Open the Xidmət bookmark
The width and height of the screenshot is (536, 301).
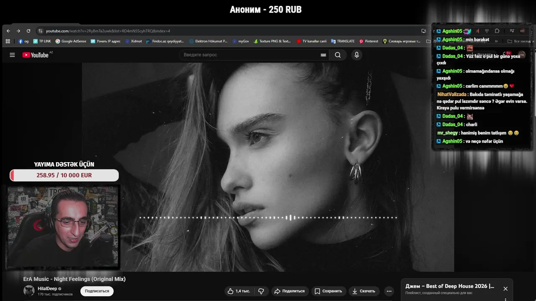(134, 41)
